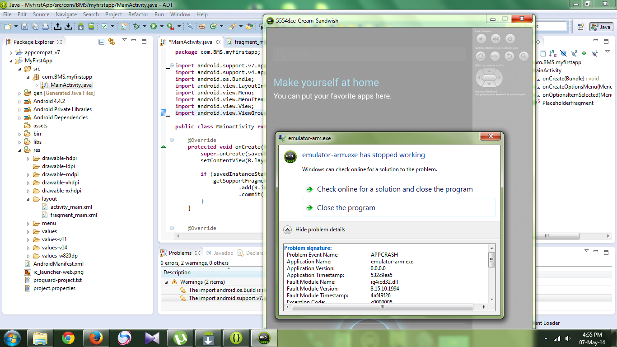The height and width of the screenshot is (347, 617).
Task: Click the Windows Start button
Action: pyautogui.click(x=12, y=338)
